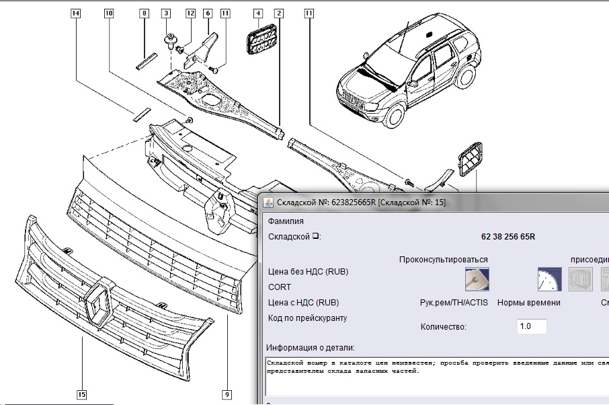This screenshot has width=609, height=405.
Task: Click label 11 right of label 2
Action: [x=309, y=13]
